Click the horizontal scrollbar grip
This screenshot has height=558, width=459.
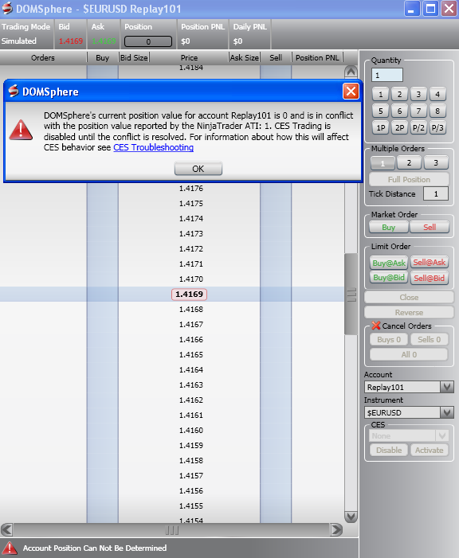(x=172, y=530)
